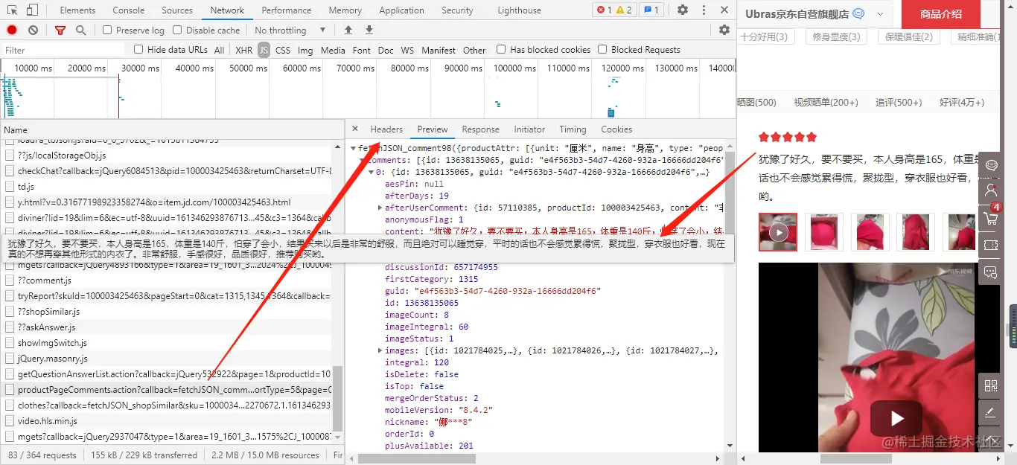
Task: Collapse the comment item 0 node
Action: [372, 172]
